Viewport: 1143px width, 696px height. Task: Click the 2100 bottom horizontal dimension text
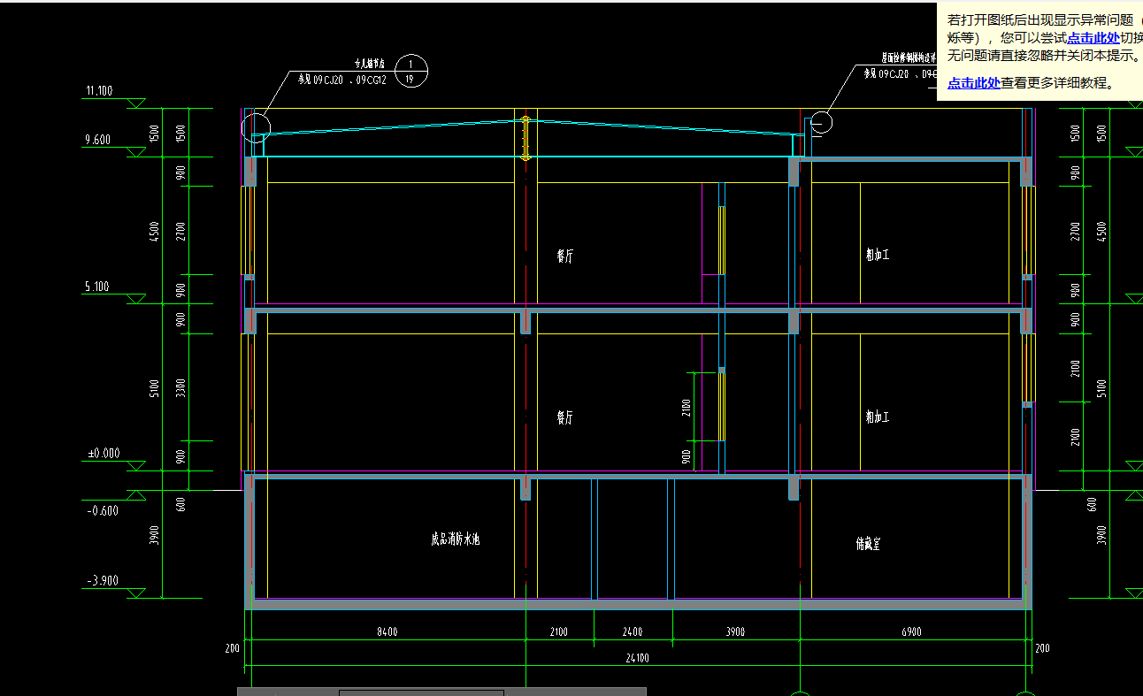[559, 632]
